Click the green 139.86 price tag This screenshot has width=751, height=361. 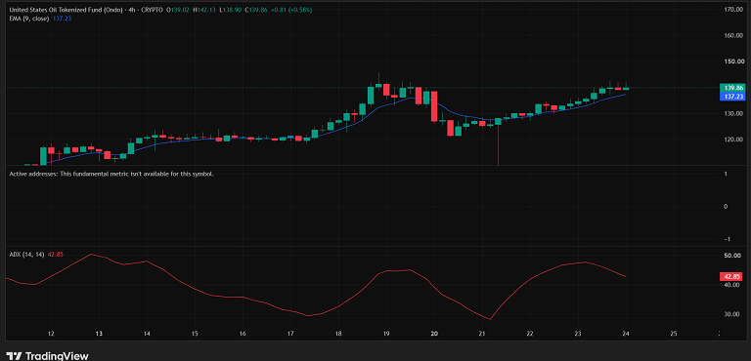click(x=731, y=88)
